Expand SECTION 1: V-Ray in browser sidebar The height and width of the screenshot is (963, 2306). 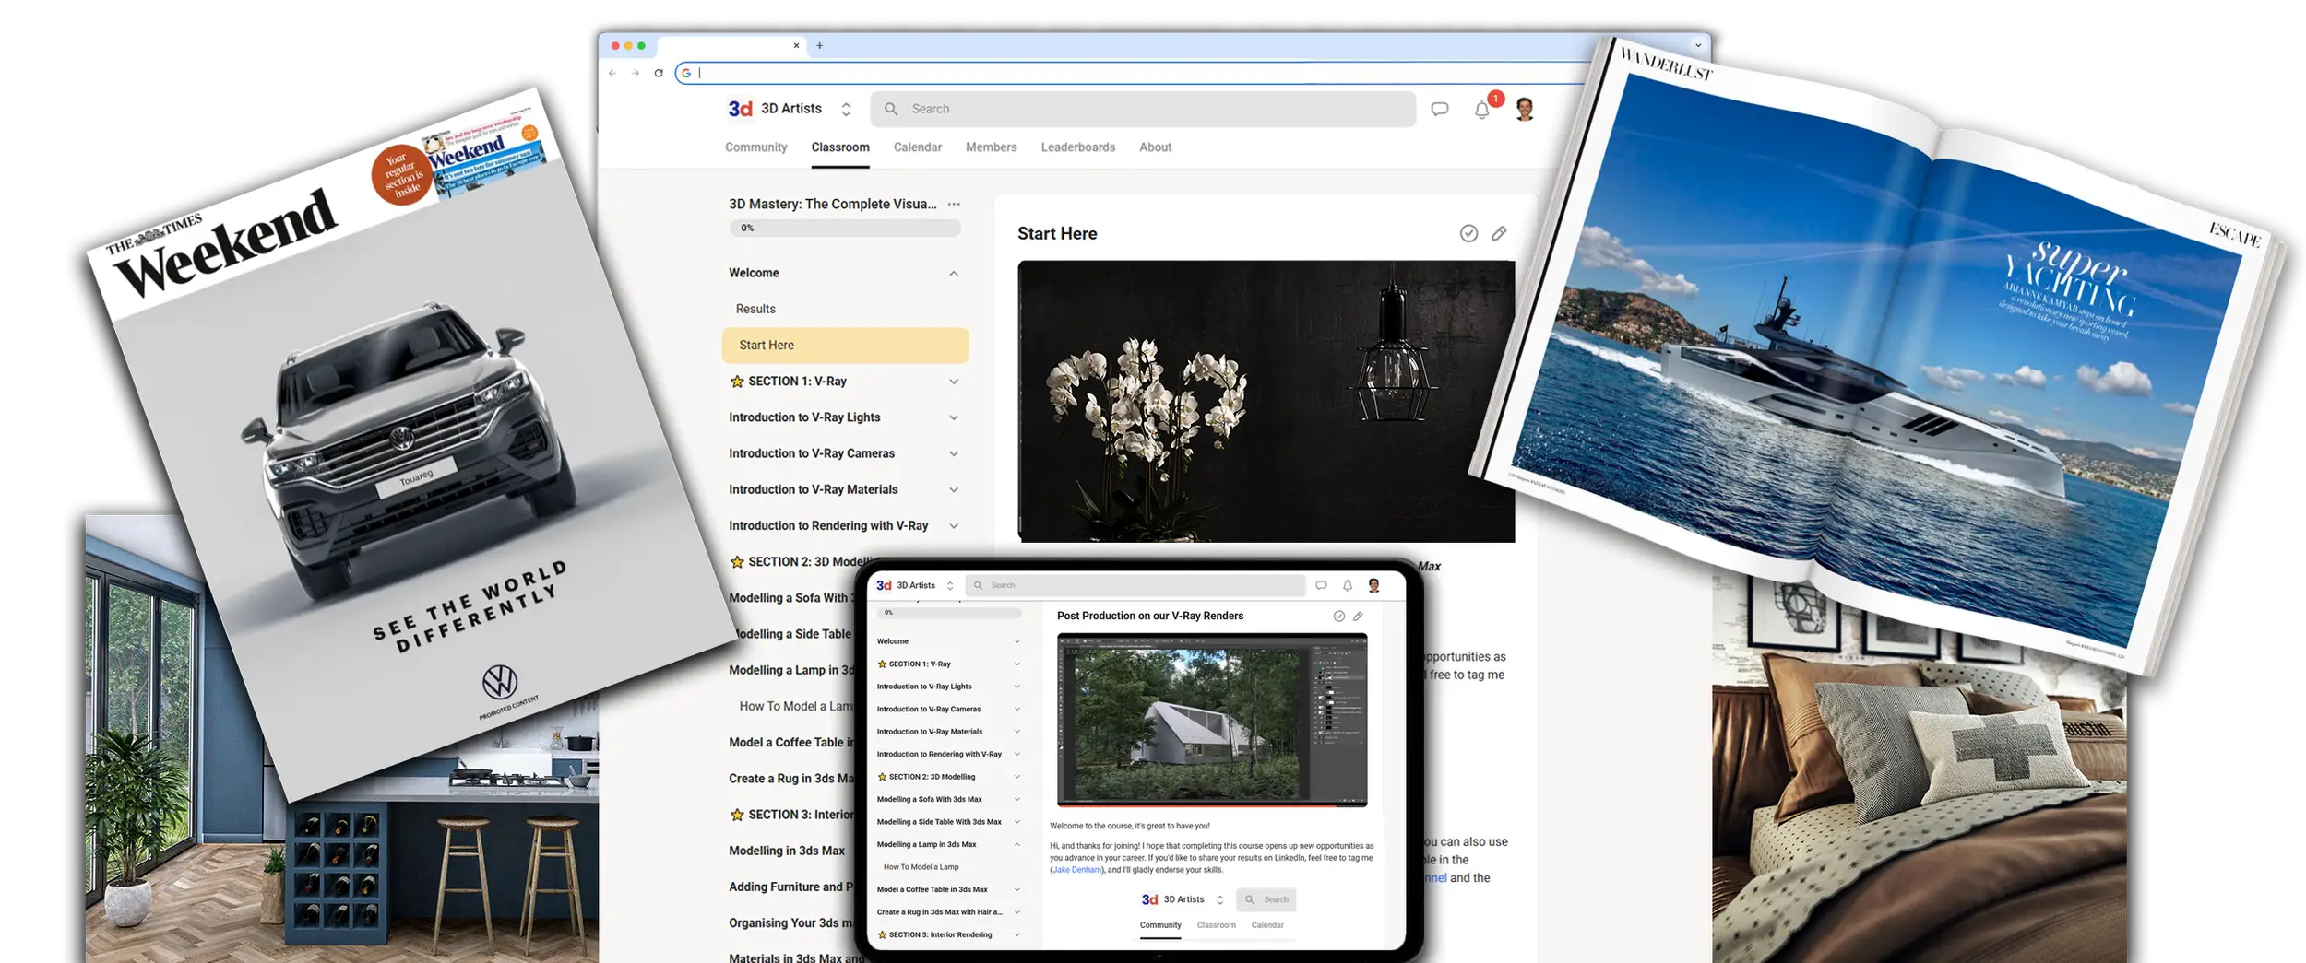(x=954, y=382)
